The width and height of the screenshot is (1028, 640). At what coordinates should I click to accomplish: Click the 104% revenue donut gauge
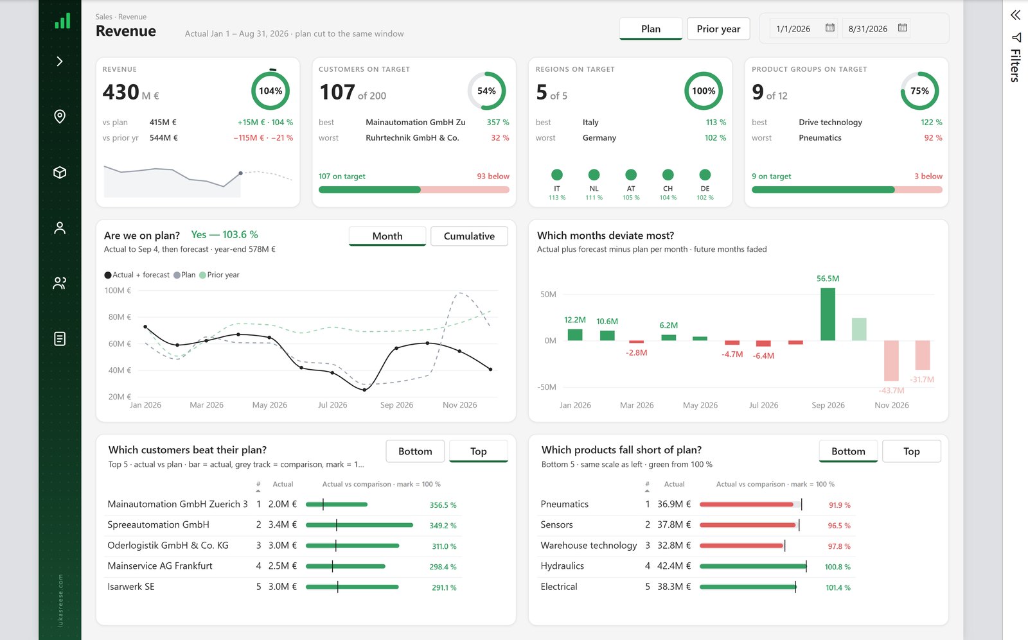tap(270, 91)
